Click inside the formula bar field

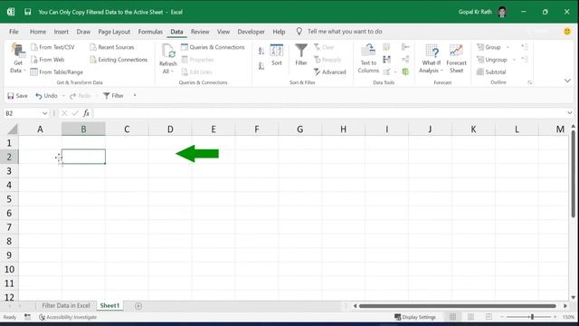(328, 113)
